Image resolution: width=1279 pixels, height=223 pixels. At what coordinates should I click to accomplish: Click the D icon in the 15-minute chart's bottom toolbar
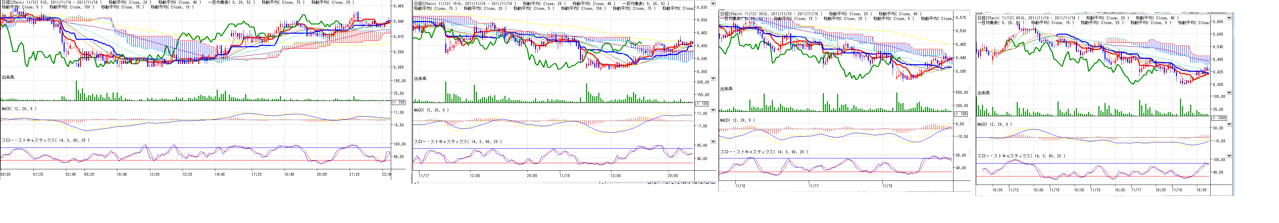[x=684, y=184]
